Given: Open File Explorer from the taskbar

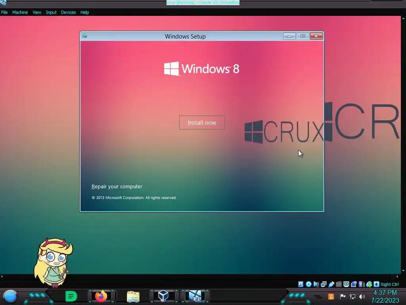Looking at the screenshot, I should coord(133,296).
